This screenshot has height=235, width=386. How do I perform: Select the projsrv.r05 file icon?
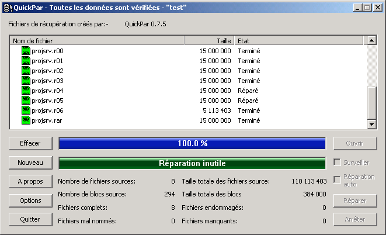(x=26, y=101)
